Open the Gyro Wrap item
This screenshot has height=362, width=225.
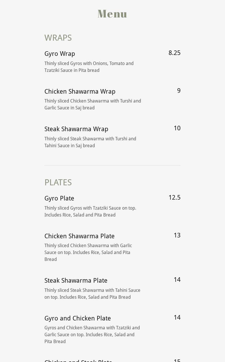(x=60, y=54)
